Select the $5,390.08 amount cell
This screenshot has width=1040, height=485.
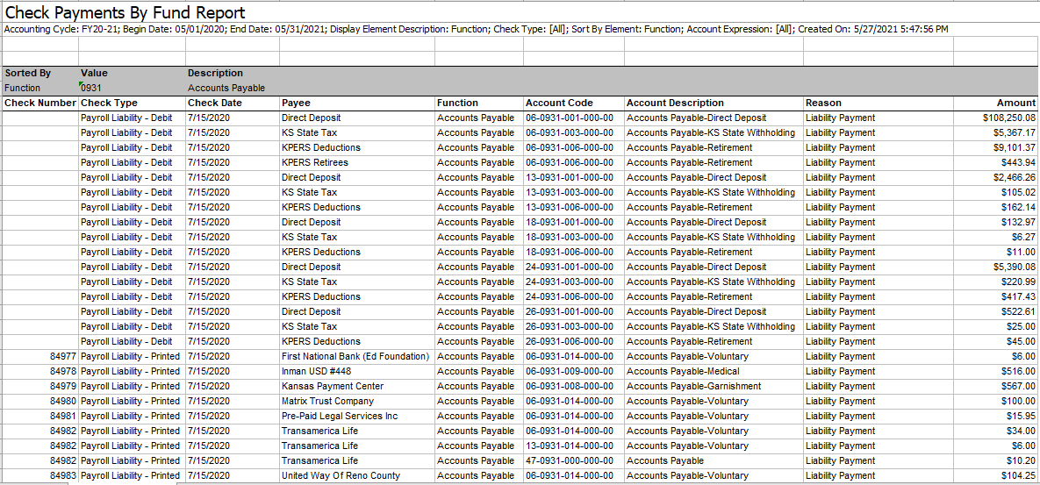click(x=995, y=267)
